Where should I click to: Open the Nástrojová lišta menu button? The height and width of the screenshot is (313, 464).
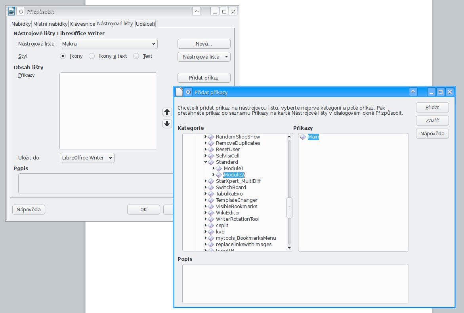[204, 57]
